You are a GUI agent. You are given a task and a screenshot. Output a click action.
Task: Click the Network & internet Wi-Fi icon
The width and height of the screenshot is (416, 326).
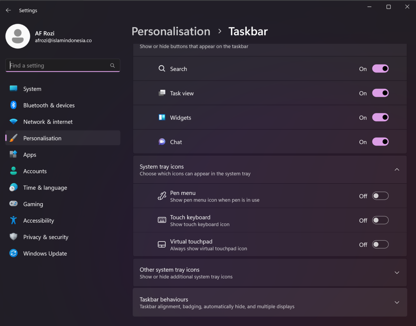click(13, 122)
